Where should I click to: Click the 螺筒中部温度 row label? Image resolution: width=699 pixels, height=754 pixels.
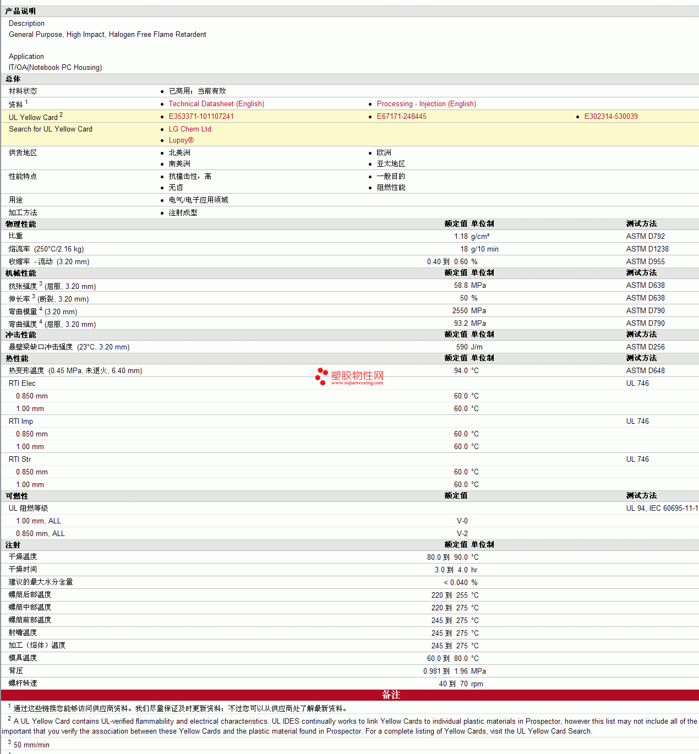30,608
